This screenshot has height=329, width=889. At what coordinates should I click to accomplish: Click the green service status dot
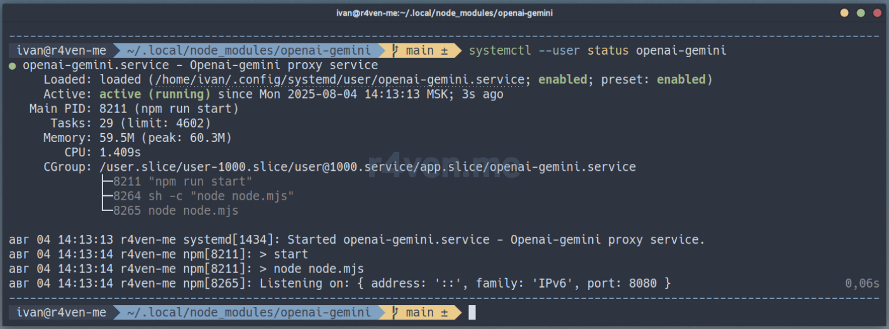point(13,65)
